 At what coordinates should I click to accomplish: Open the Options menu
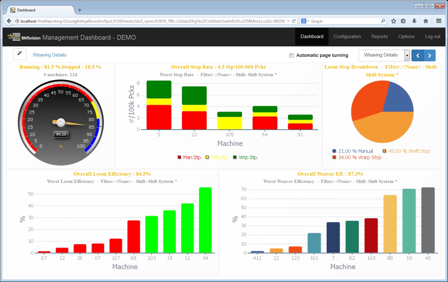[406, 37]
